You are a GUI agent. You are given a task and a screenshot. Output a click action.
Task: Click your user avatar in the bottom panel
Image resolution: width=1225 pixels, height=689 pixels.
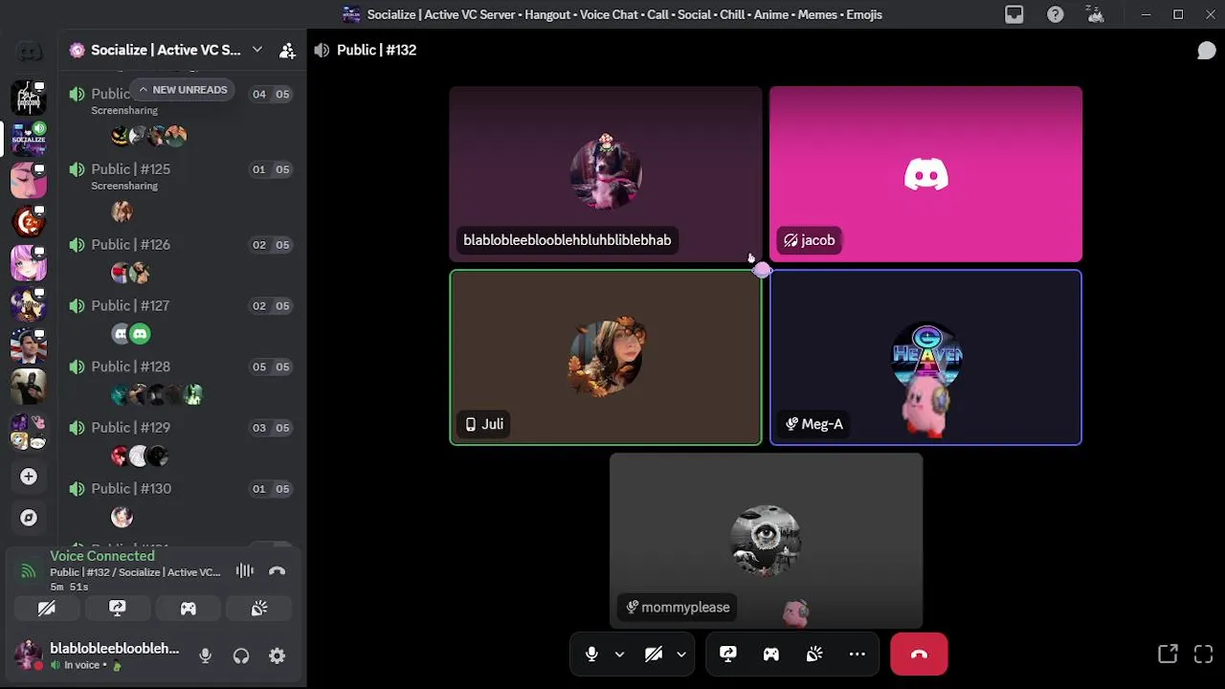coord(29,656)
